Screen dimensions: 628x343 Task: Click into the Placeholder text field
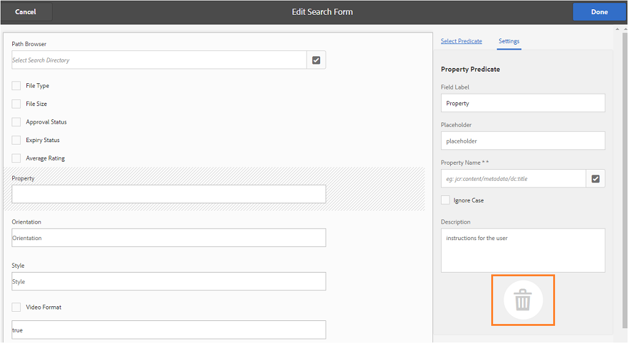point(523,141)
